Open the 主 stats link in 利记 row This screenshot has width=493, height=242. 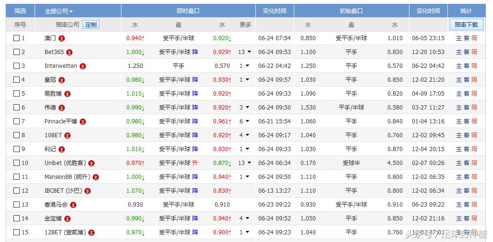pyautogui.click(x=459, y=149)
